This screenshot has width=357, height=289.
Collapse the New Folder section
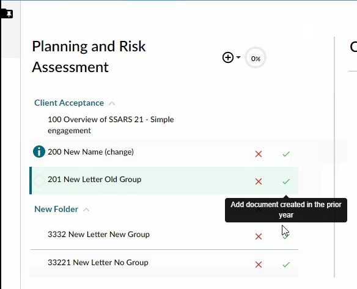86,210
